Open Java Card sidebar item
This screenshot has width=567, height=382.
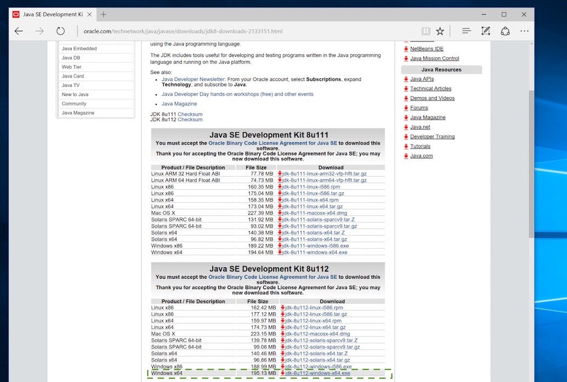pos(73,76)
